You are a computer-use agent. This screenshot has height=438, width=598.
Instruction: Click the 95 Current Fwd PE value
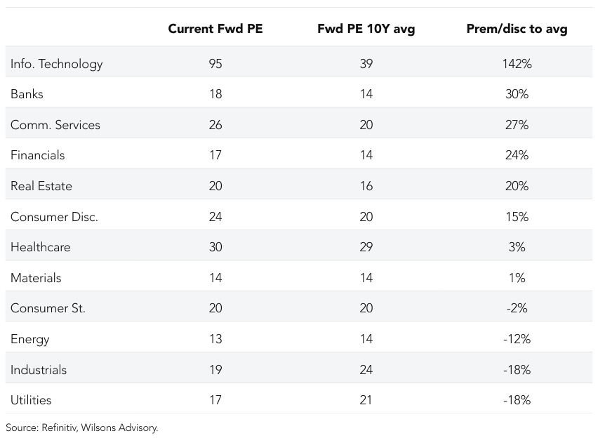click(215, 64)
